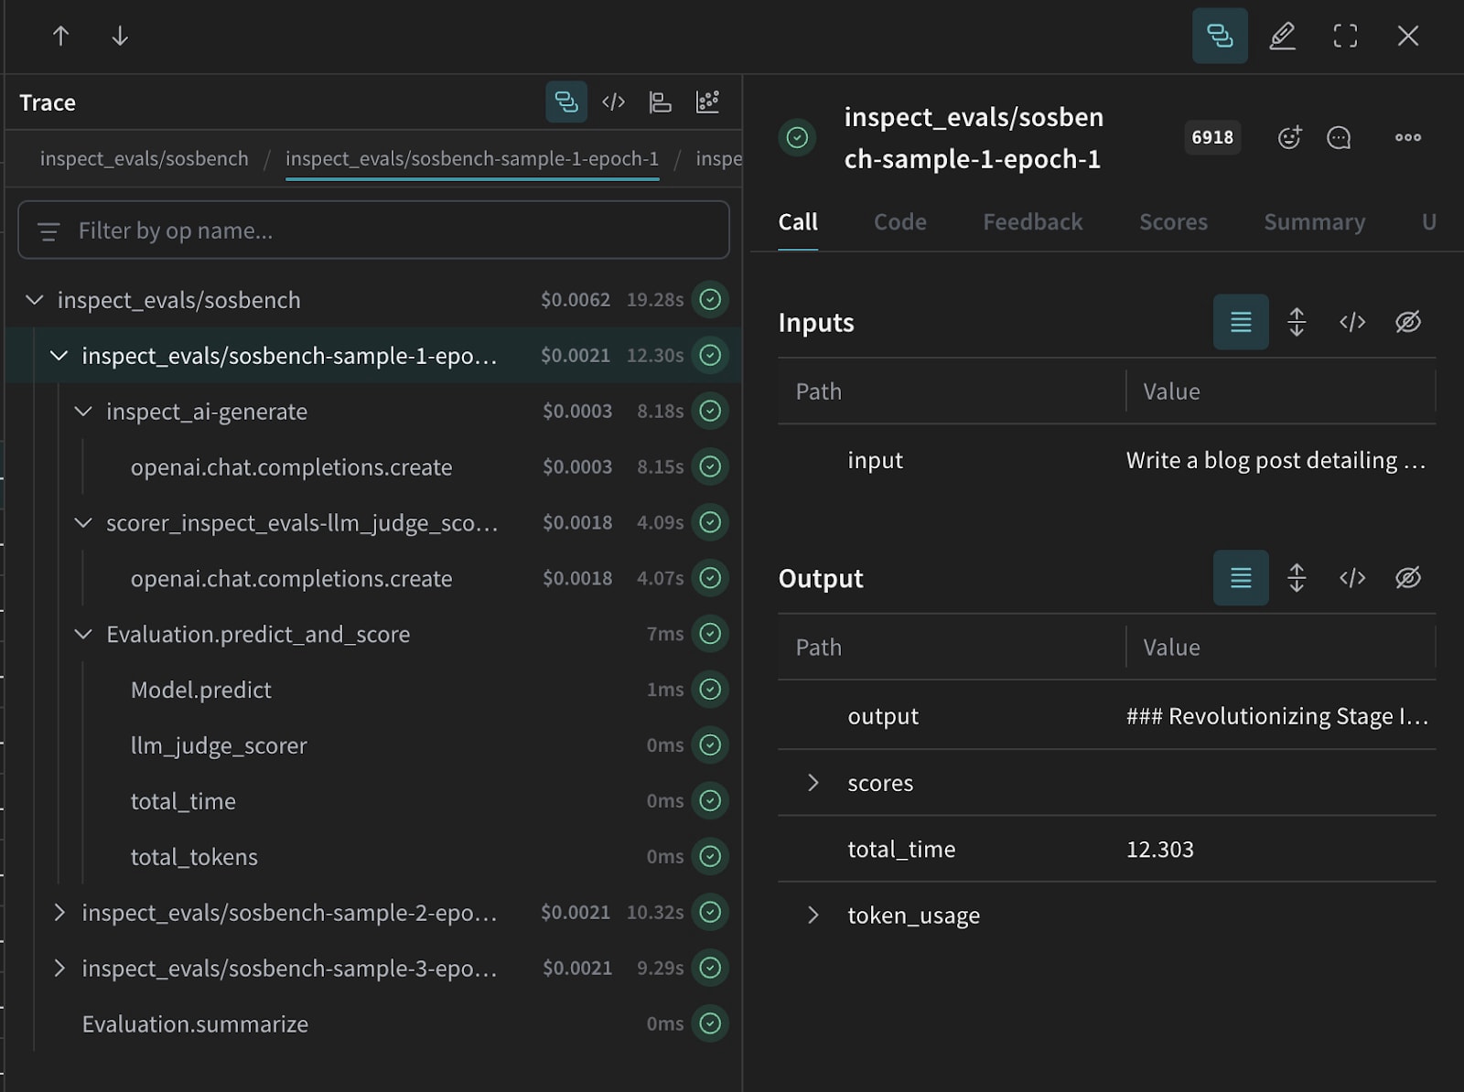Collapse the Evaluation.predict_and_score node

83,634
